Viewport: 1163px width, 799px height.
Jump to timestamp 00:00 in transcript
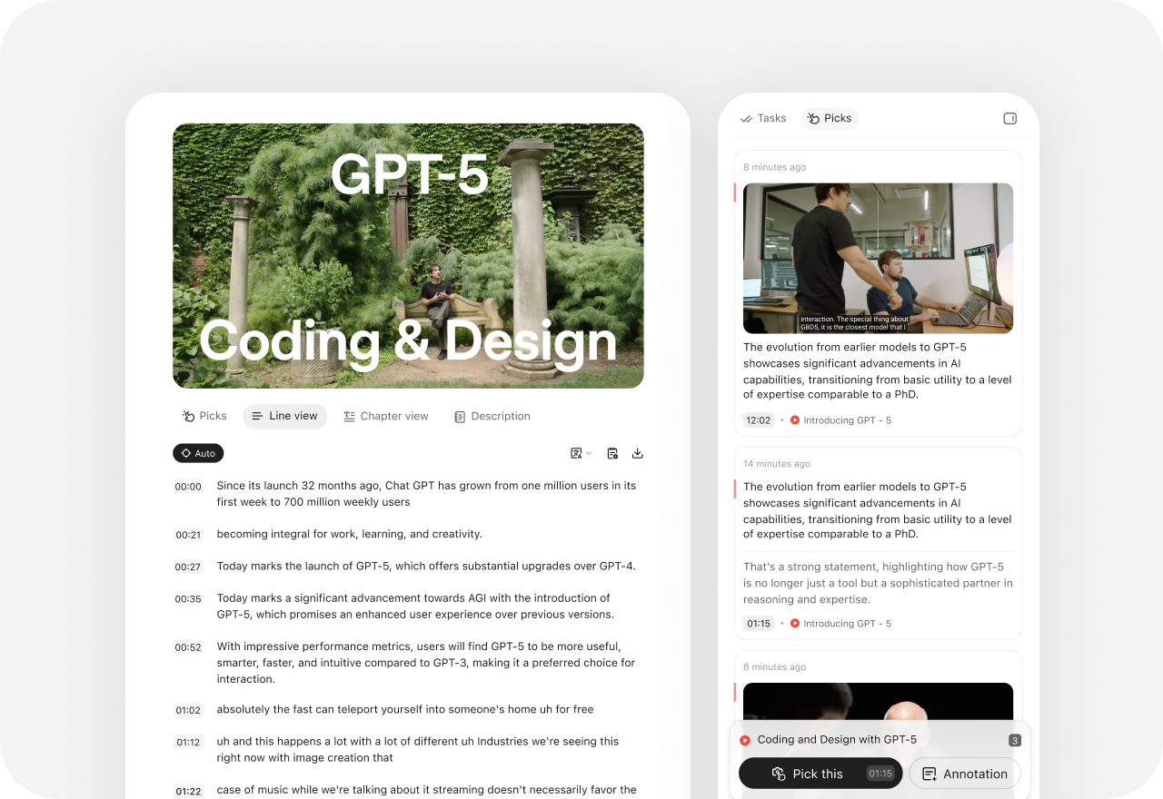tap(188, 487)
